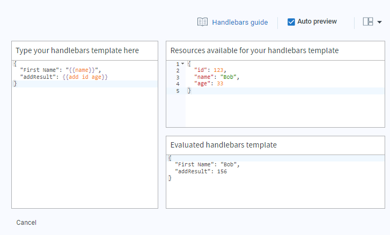
Task: Click the Cancel button
Action: coord(26,222)
